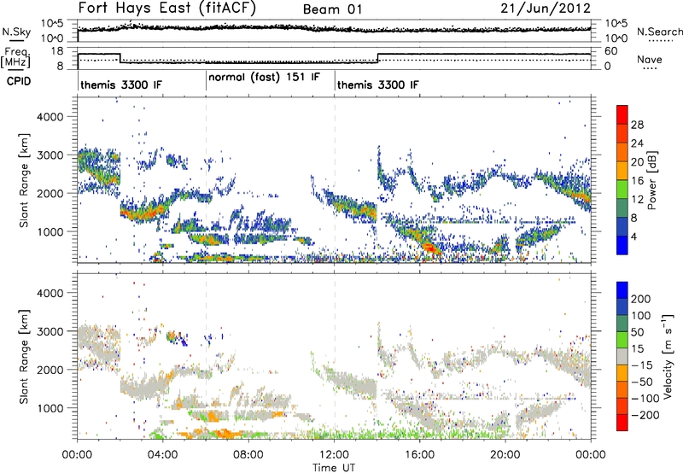Image resolution: width=683 pixels, height=473 pixels.
Task: Click the "N.Search" legend label
Action: [659, 32]
